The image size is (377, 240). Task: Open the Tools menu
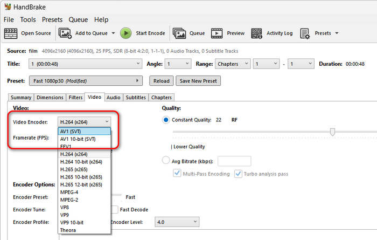pyautogui.click(x=28, y=19)
